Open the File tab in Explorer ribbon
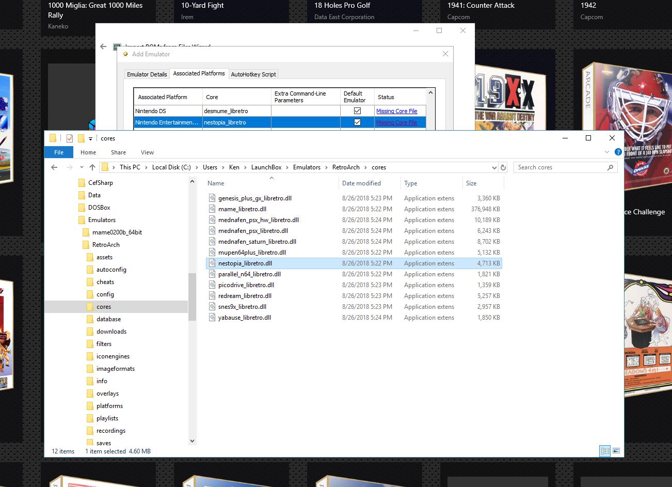The image size is (672, 487). [x=59, y=152]
